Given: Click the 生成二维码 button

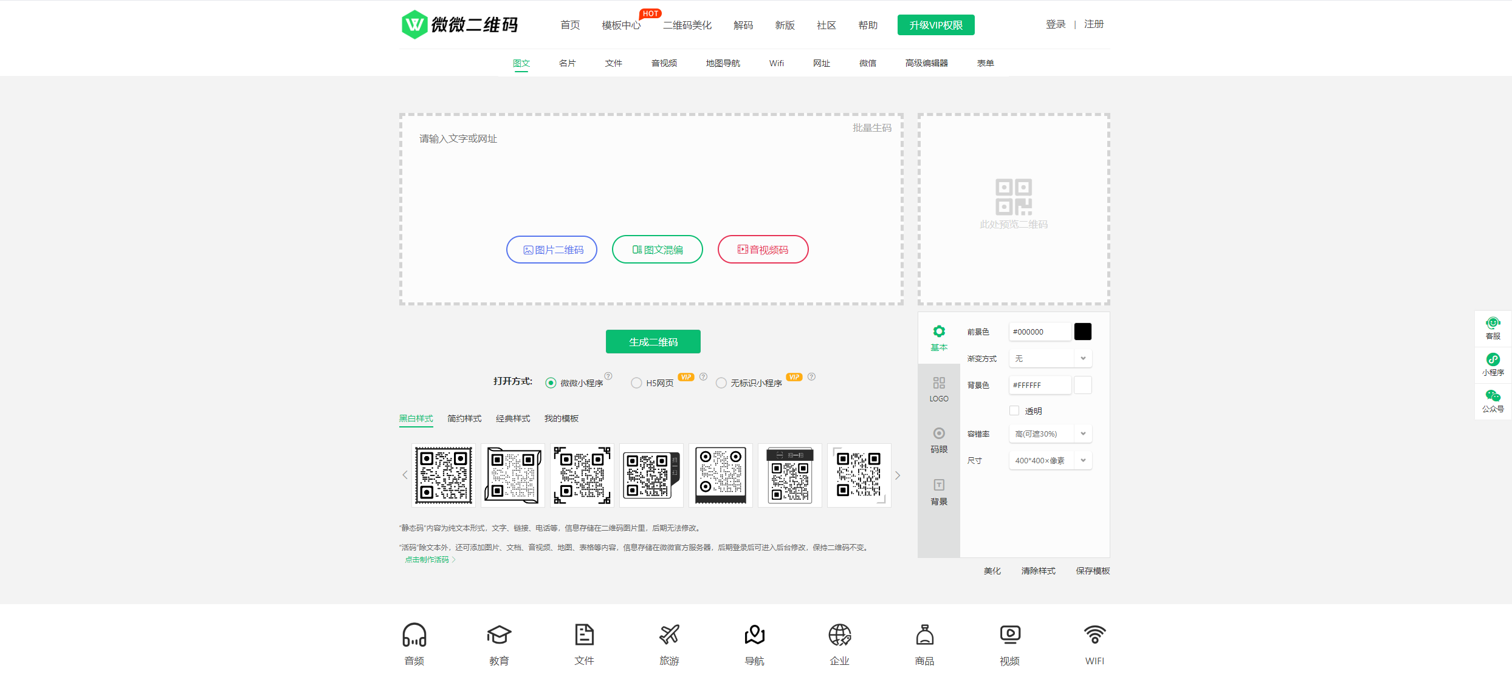Looking at the screenshot, I should coord(653,342).
